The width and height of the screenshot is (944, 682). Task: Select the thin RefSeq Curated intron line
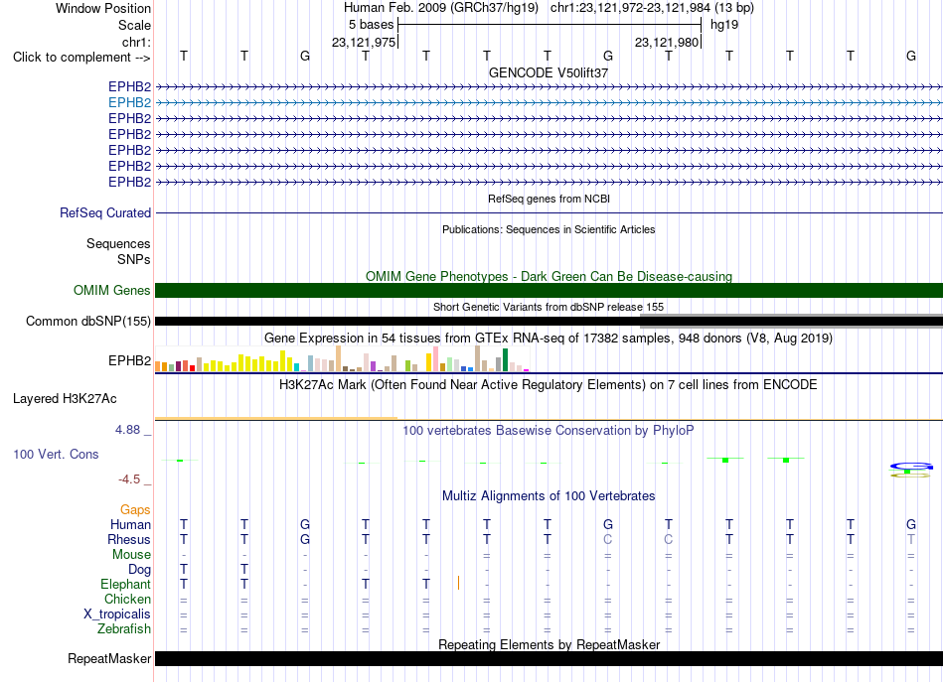point(549,212)
